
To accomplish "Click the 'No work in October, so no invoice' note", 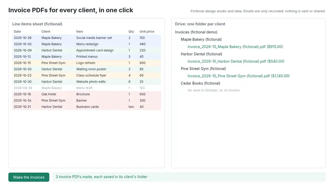I will [213, 91].
